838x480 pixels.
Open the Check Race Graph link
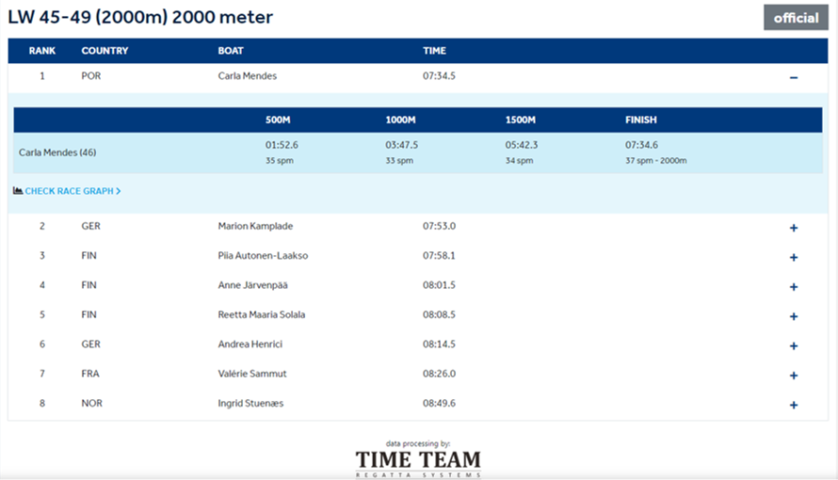pos(72,191)
